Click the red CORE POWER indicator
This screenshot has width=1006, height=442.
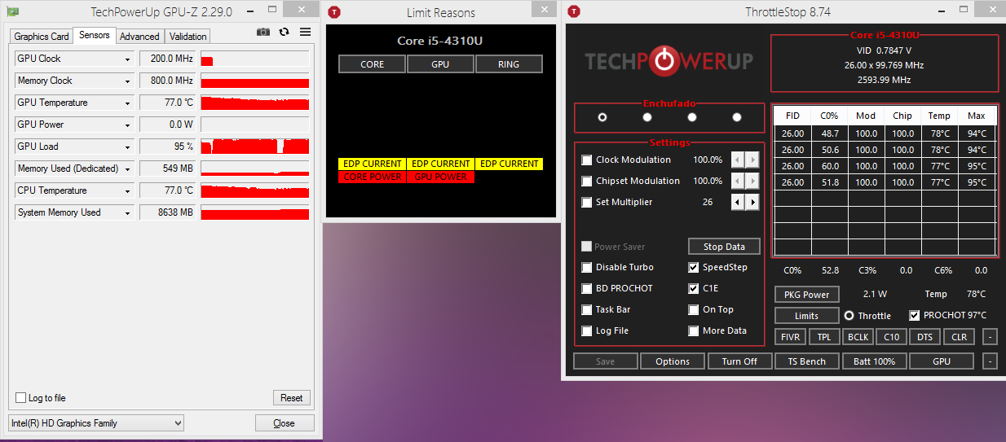click(x=373, y=177)
